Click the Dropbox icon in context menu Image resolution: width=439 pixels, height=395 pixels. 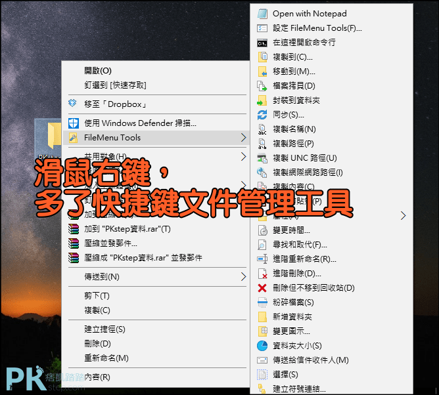(x=72, y=103)
